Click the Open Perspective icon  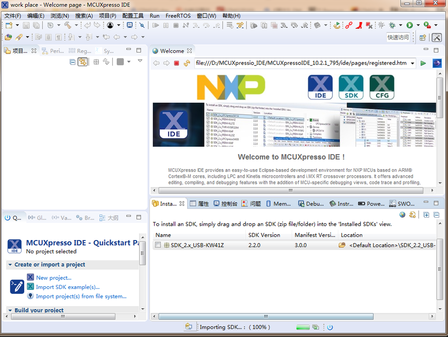423,37
